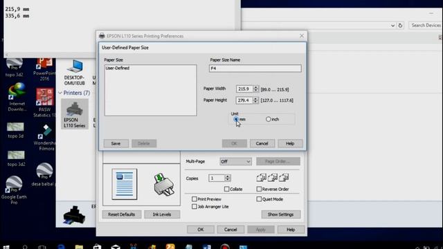The height and width of the screenshot is (249, 443).
Task: Open Google Earth Pro desktop shortcut
Action: pos(14,190)
